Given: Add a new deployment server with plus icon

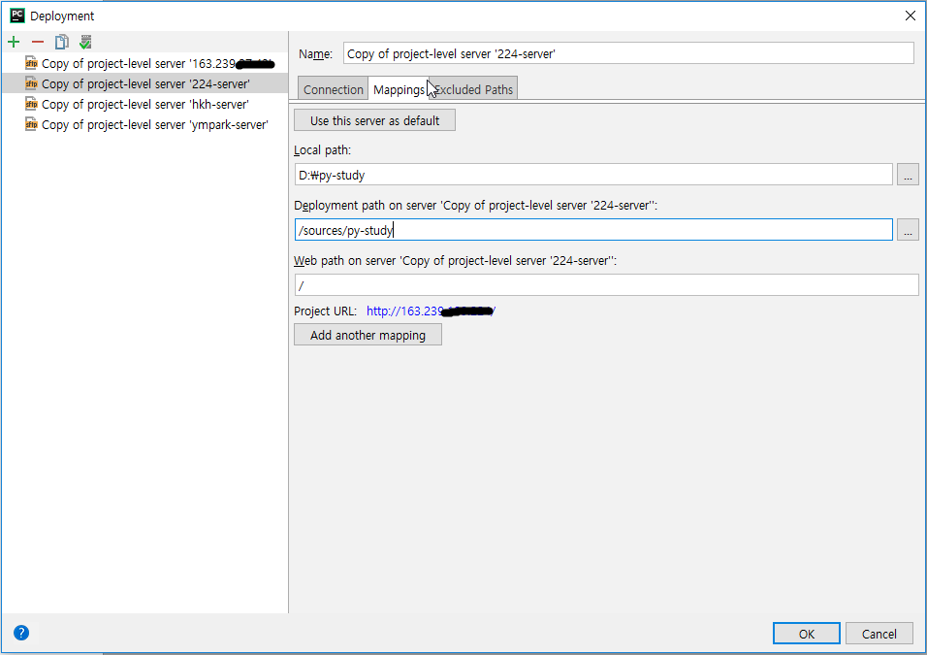Looking at the screenshot, I should (14, 42).
